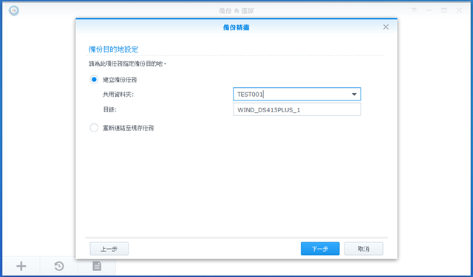Image resolution: width=473 pixels, height=277 pixels.
Task: Click the 備份精靈 dialog title
Action: [x=236, y=27]
